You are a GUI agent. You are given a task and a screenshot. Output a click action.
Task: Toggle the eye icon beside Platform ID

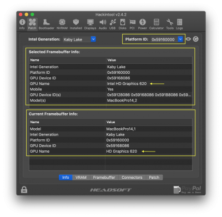[188, 39]
